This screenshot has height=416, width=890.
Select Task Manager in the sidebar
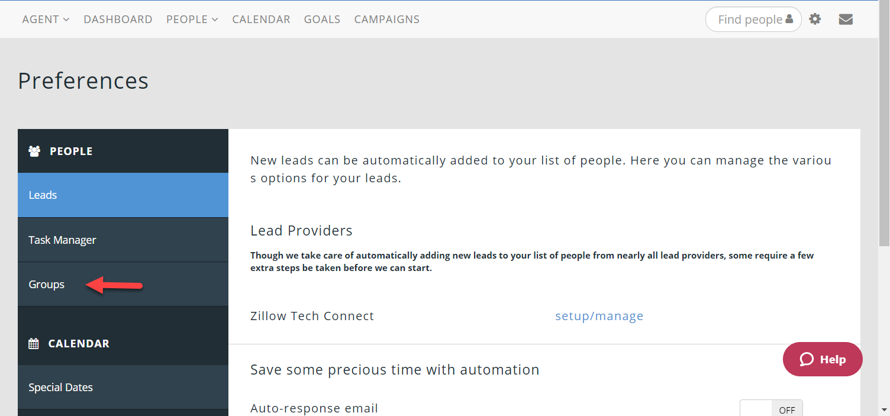click(62, 240)
